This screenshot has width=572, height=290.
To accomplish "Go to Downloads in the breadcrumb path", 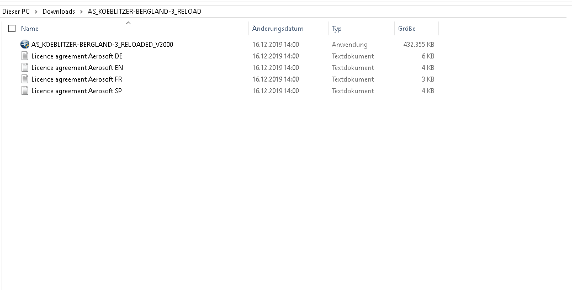I will coord(59,11).
